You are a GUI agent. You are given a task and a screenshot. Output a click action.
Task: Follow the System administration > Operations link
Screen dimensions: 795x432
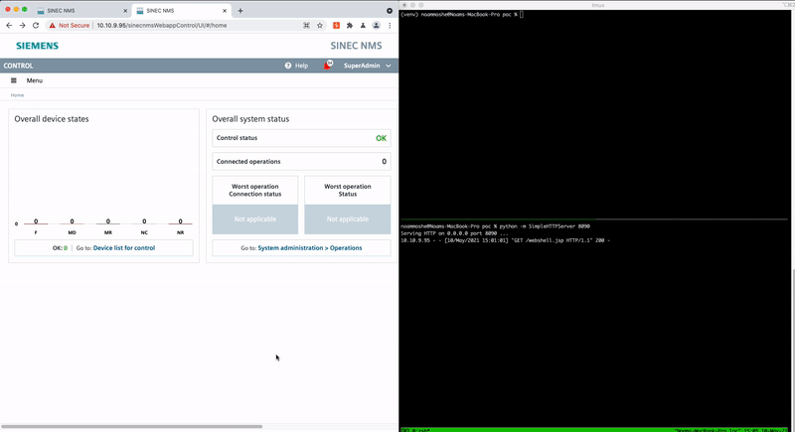(309, 247)
